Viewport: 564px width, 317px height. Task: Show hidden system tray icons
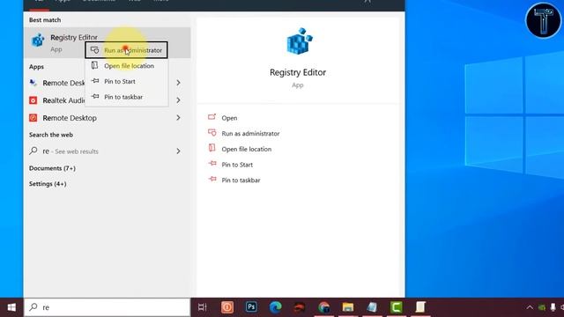point(530,307)
